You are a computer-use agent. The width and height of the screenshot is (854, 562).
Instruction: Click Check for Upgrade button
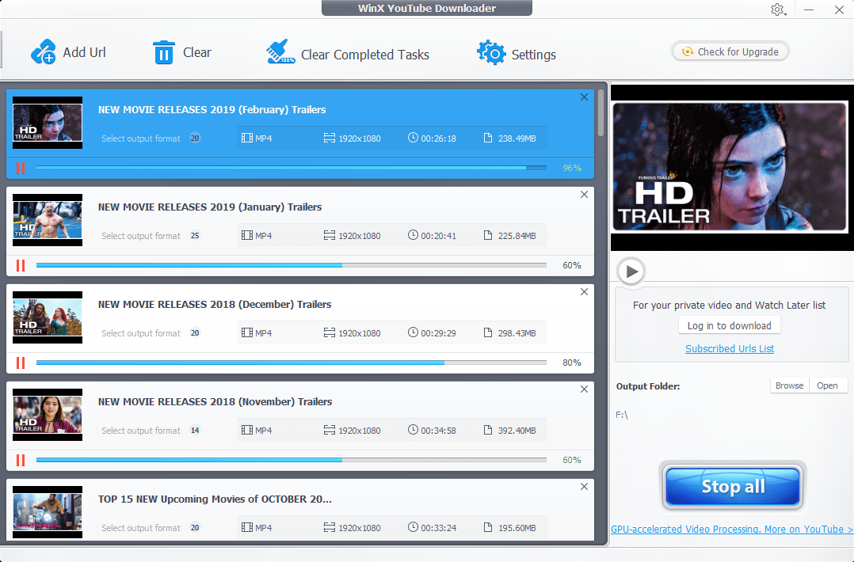pyautogui.click(x=730, y=51)
